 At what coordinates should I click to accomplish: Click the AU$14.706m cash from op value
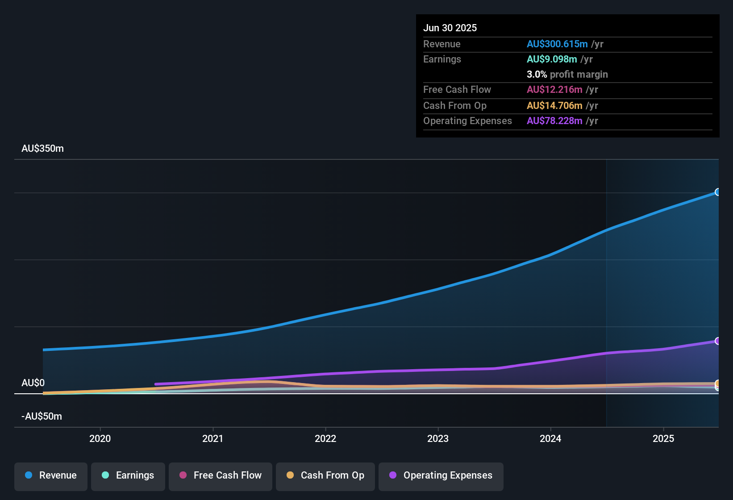(x=554, y=105)
